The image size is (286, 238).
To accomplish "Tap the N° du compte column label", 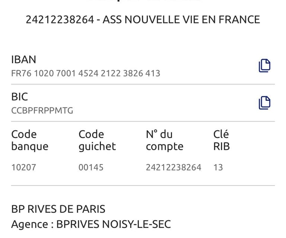I will [x=165, y=140].
